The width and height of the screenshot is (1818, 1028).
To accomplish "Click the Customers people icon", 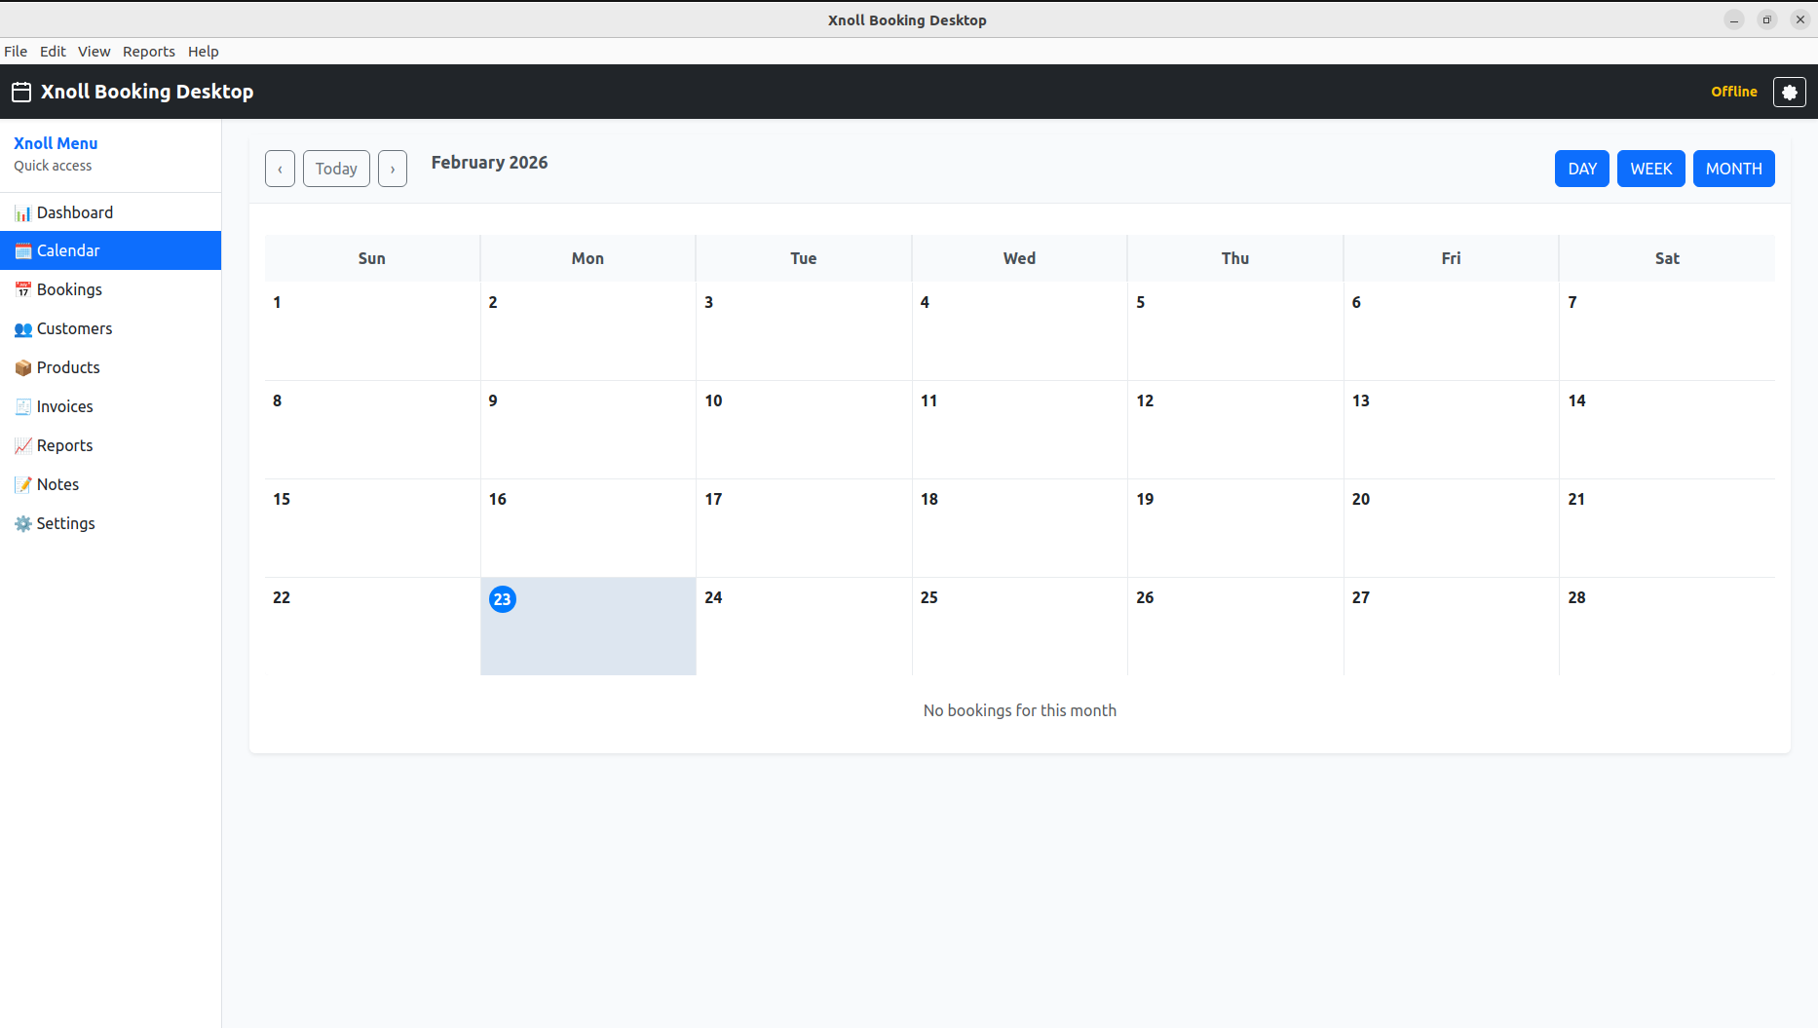I will [23, 329].
